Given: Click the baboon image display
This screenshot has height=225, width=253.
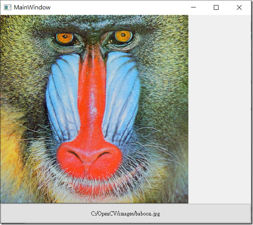Looking at the screenshot, I should coord(94,109).
